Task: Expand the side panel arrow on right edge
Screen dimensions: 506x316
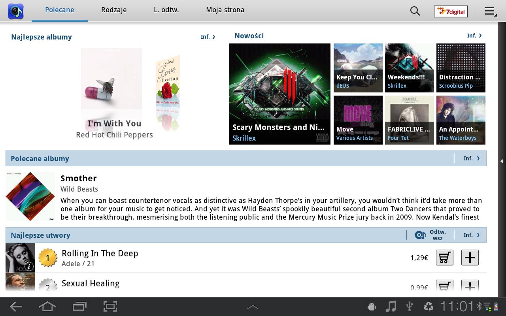Action: coord(502,161)
